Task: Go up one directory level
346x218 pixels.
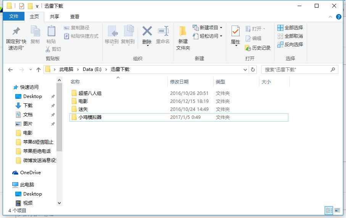Action: (39, 70)
